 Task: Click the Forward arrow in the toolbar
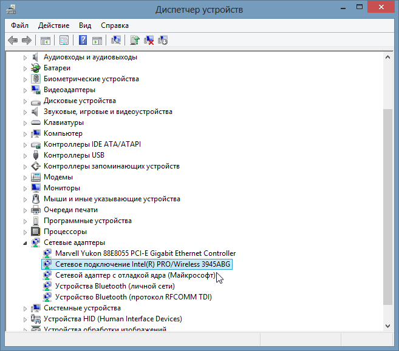[26, 40]
